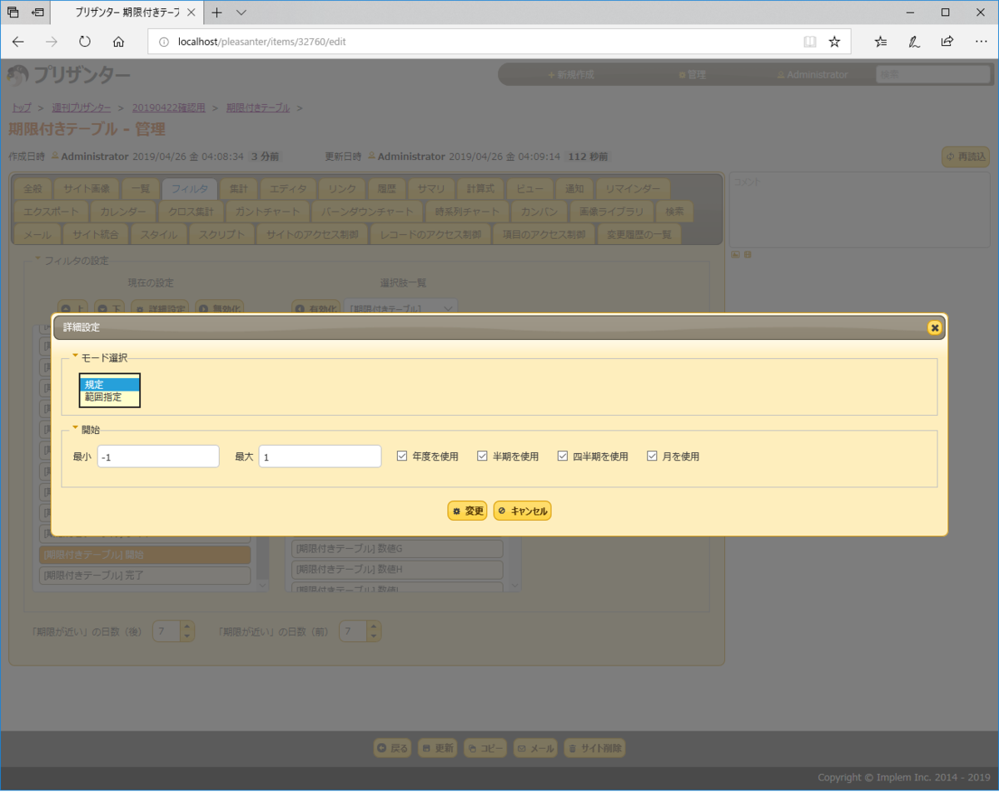Close the 詳細設定 dialog with the X icon

point(934,328)
